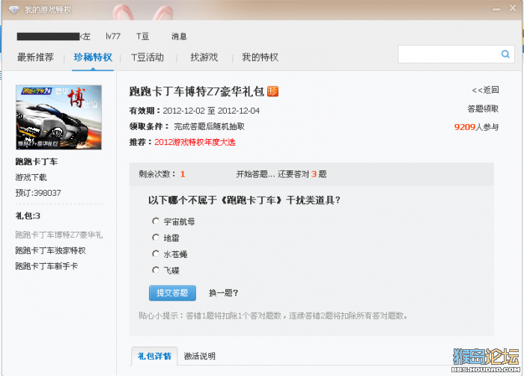Open the 找游戏 tab

point(204,58)
